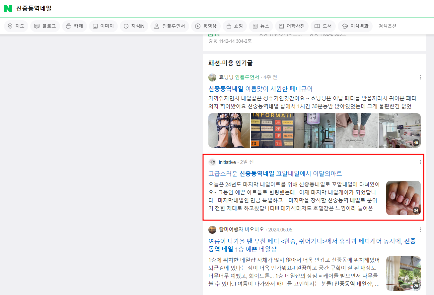The height and width of the screenshot is (295, 434).
Task: Select the 도서 books tab
Action: 323,26
